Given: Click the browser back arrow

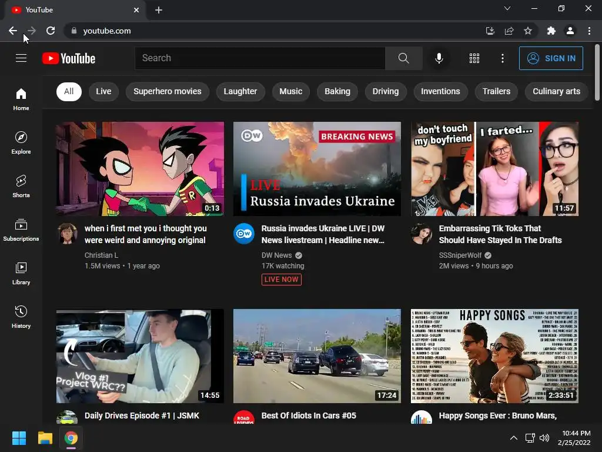Looking at the screenshot, I should (x=13, y=31).
